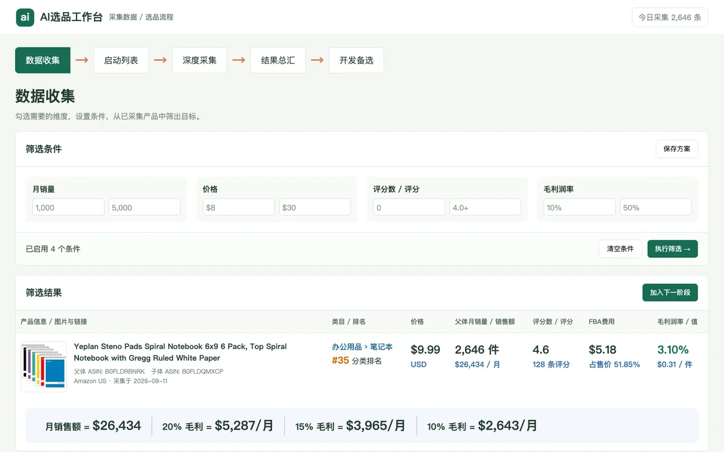Click the 父体 ASIN: B0FLDRBNRK text
Image resolution: width=724 pixels, height=452 pixels.
click(x=109, y=372)
